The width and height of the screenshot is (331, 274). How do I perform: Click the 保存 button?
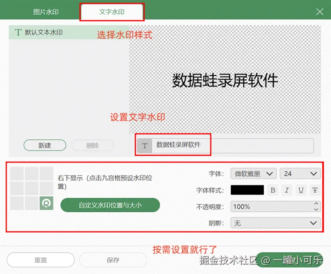tap(113, 260)
